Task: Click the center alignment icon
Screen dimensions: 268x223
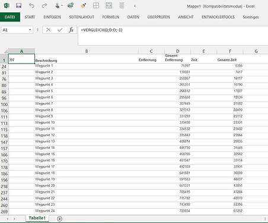Action: click(x=122, y=5)
